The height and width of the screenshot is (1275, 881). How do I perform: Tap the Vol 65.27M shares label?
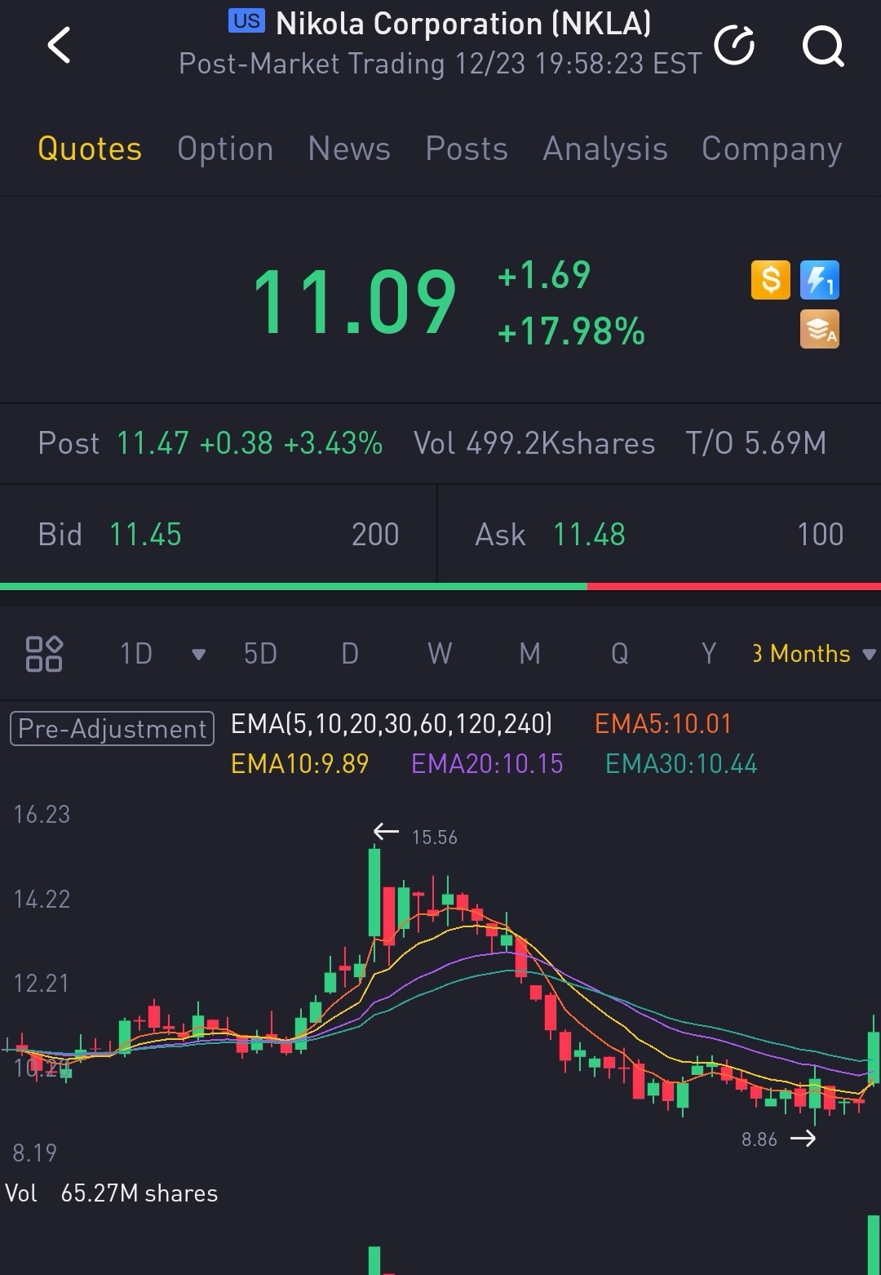112,1193
